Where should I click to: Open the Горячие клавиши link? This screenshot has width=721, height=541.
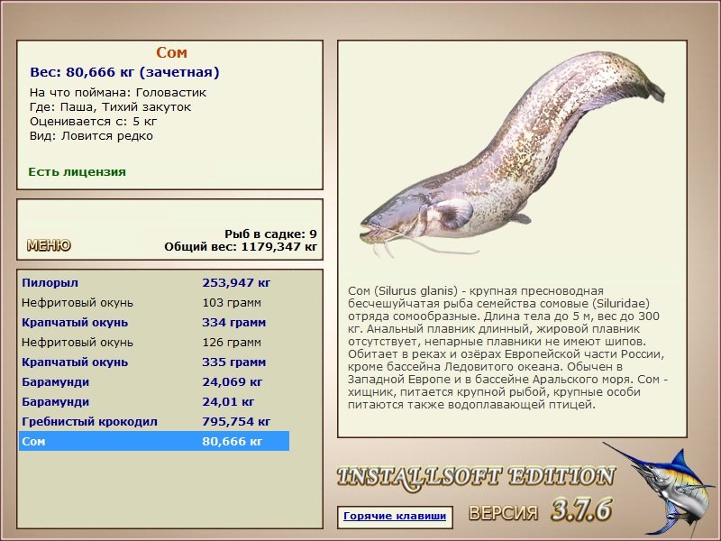pyautogui.click(x=395, y=516)
